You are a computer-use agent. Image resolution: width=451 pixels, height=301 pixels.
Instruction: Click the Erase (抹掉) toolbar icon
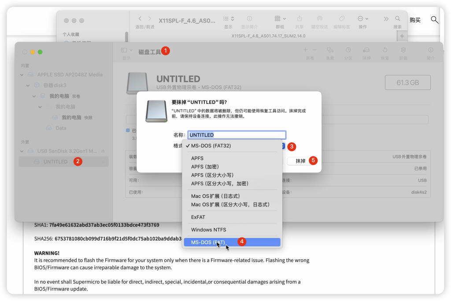click(x=366, y=50)
